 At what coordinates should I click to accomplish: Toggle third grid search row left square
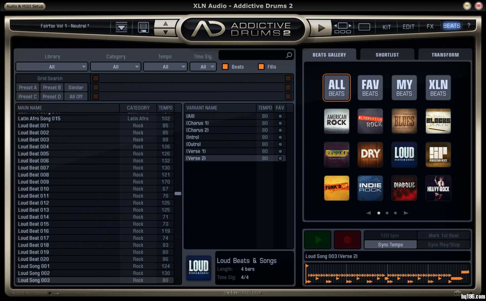[96, 96]
